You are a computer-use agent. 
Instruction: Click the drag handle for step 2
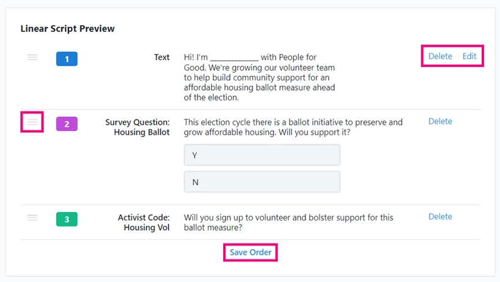point(32,122)
